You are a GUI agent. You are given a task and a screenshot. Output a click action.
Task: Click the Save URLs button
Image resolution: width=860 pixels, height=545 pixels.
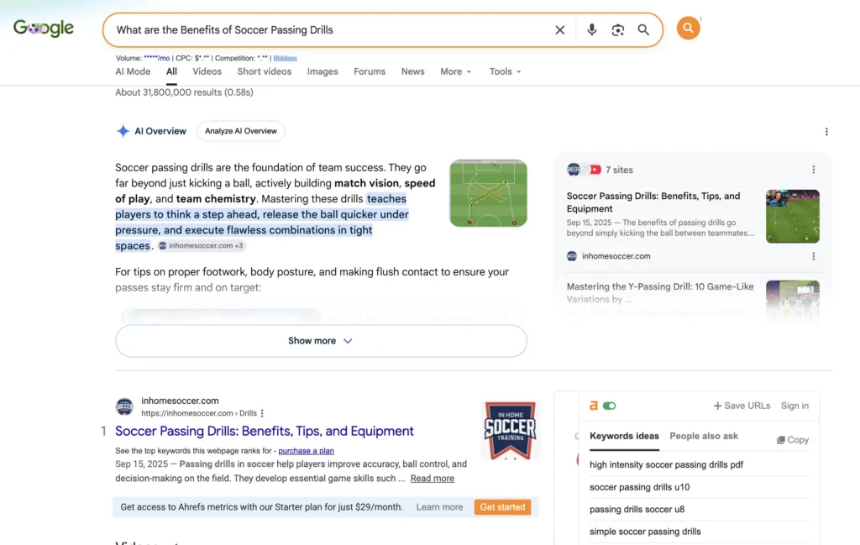[x=742, y=406]
